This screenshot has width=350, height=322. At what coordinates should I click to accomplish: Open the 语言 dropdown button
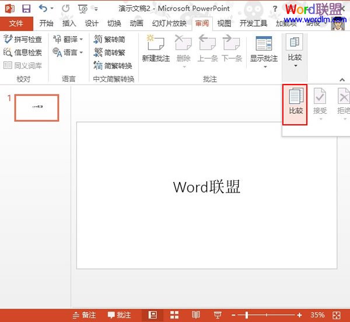[x=68, y=52]
